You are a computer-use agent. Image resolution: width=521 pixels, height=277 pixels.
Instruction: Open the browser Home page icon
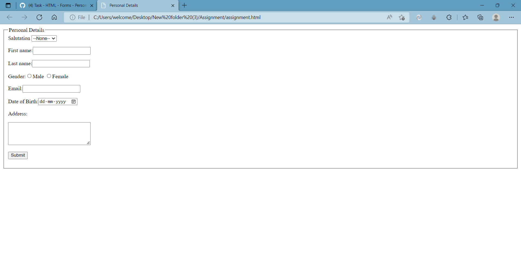[54, 17]
